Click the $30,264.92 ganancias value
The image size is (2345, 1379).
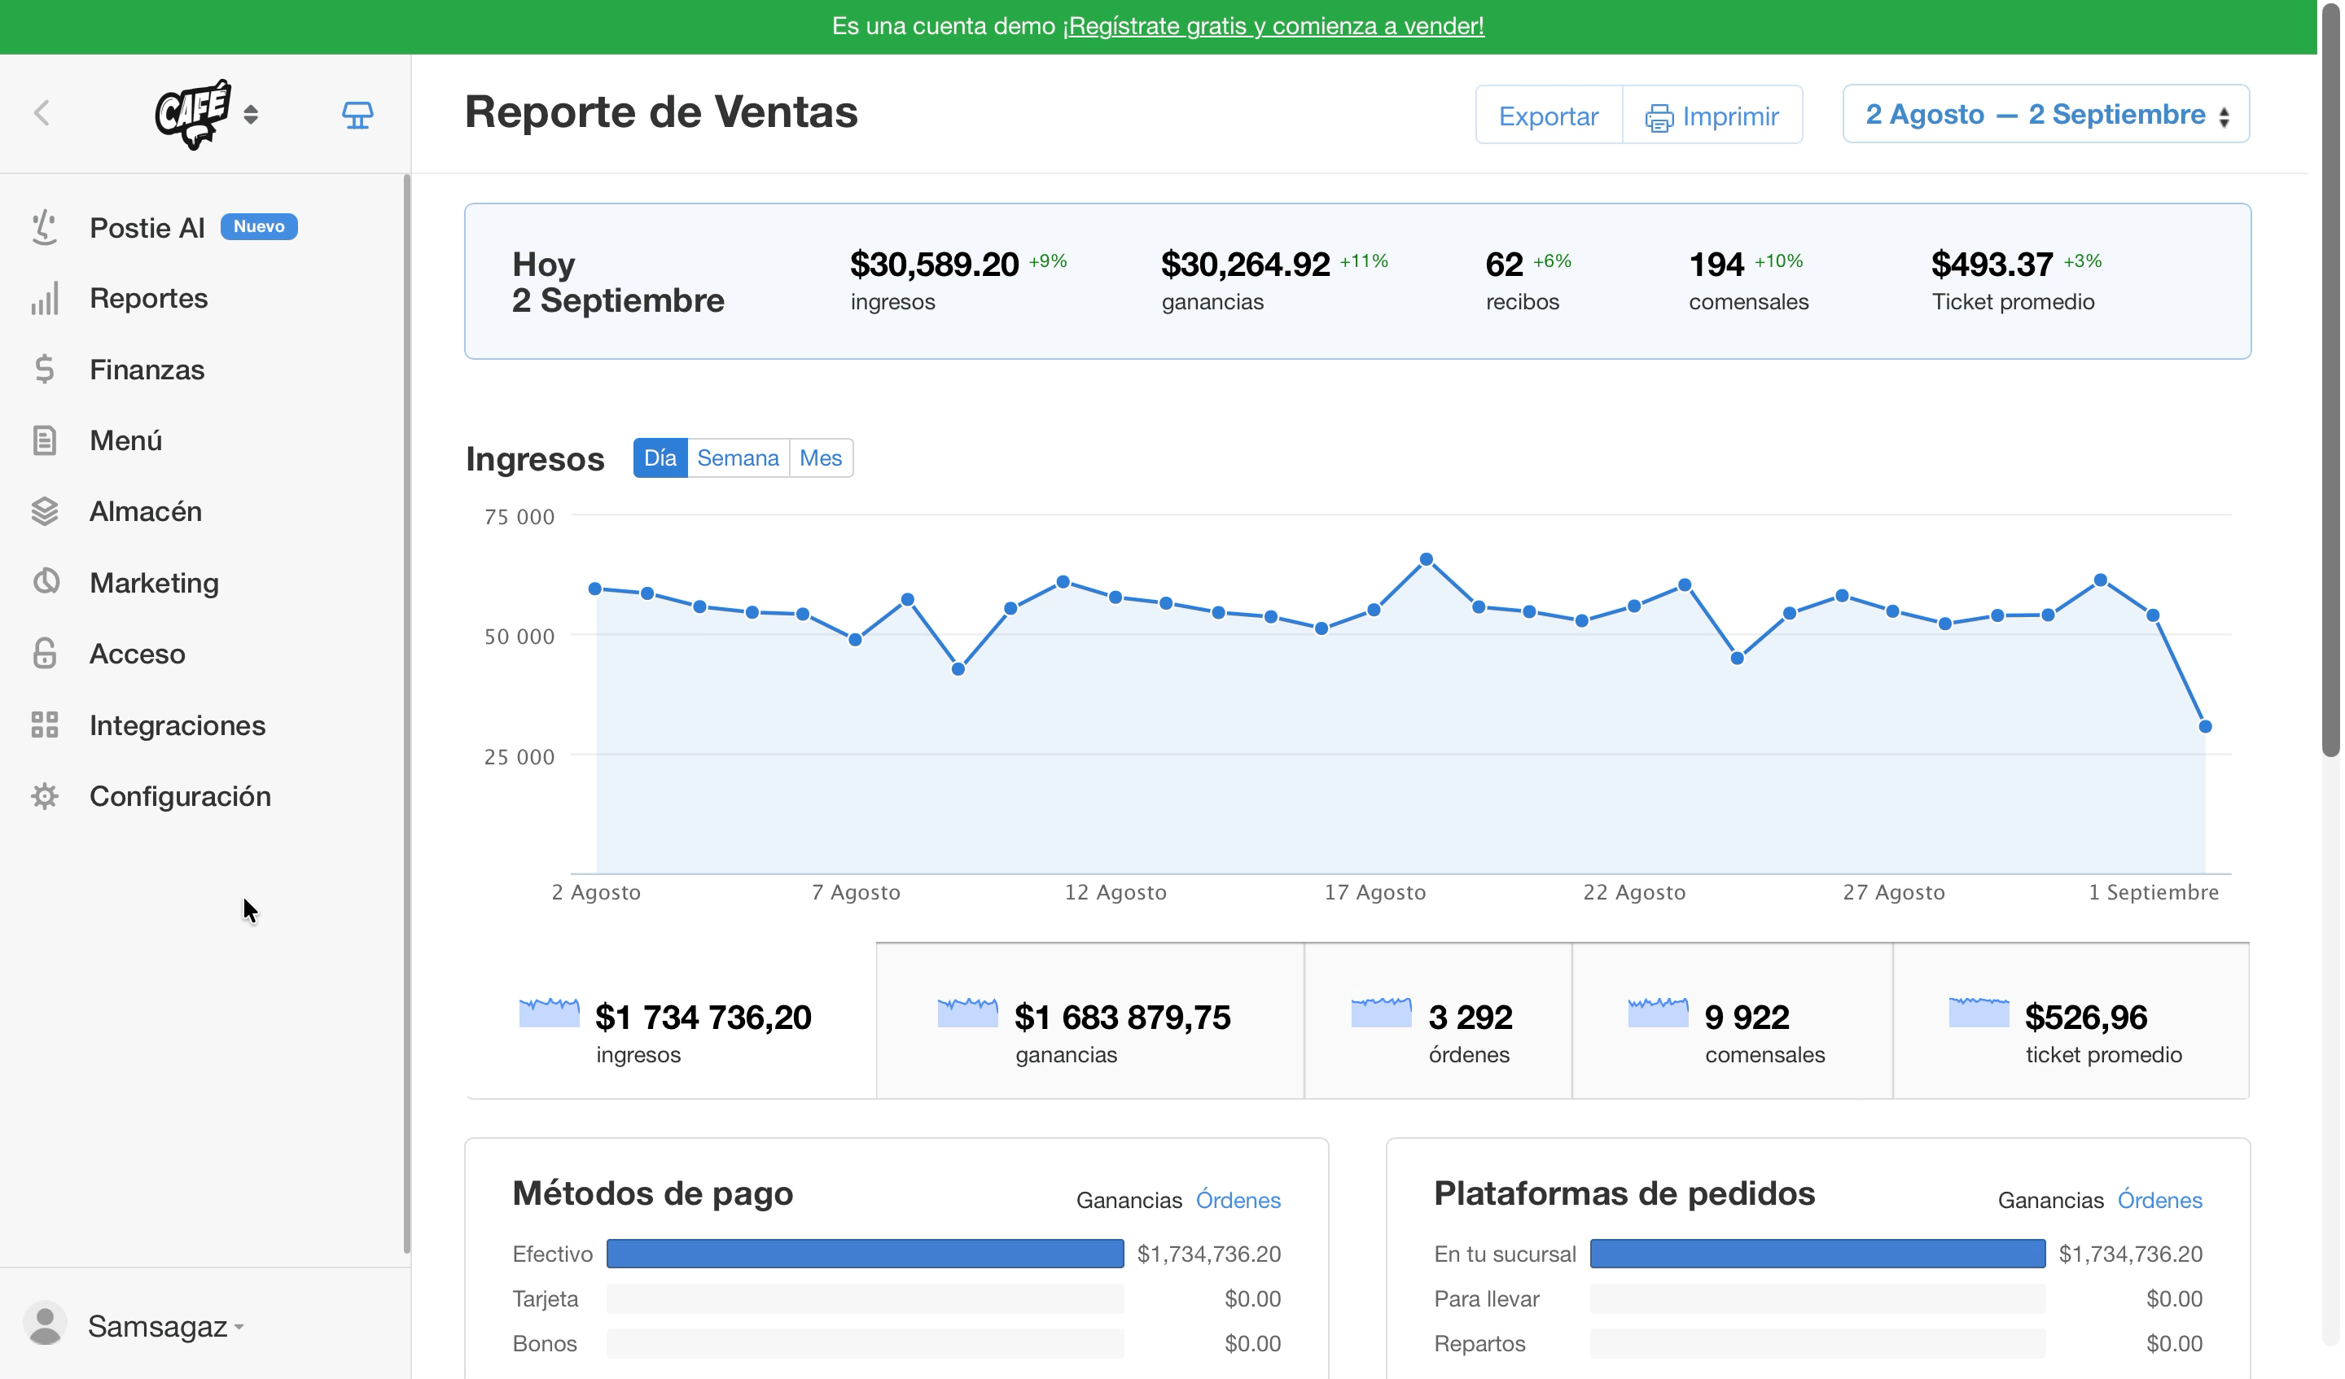point(1246,265)
